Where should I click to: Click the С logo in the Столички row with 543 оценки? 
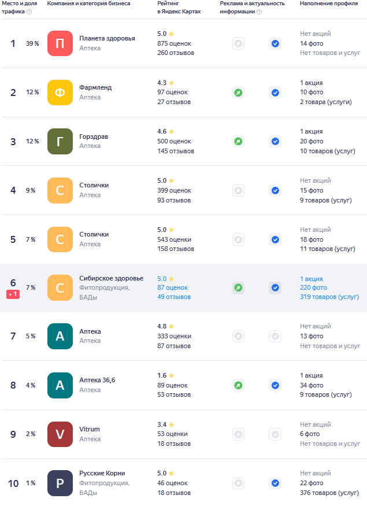click(60, 239)
